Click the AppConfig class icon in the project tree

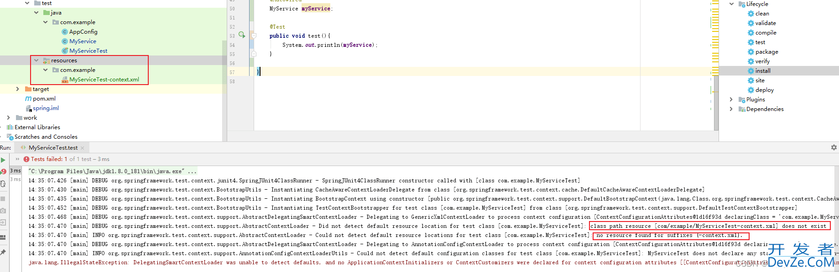point(65,32)
